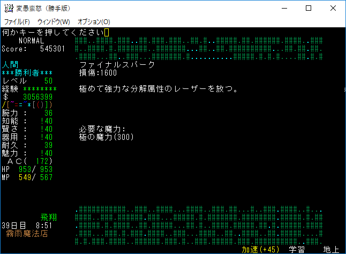Click the 飛翔 flying status label
346x254 pixels.
point(49,218)
